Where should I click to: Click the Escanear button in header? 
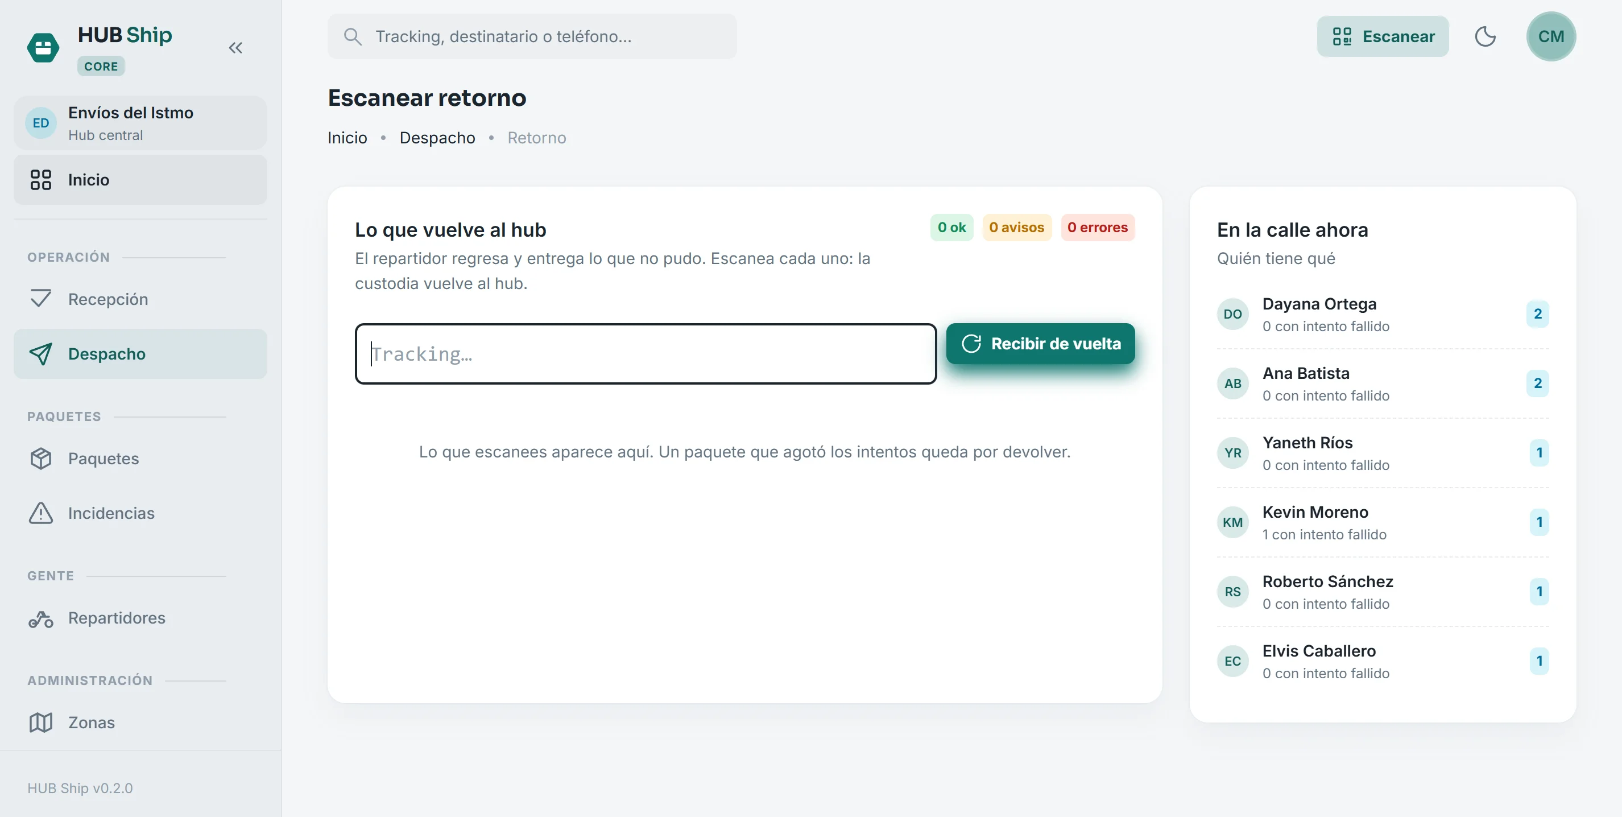tap(1382, 36)
